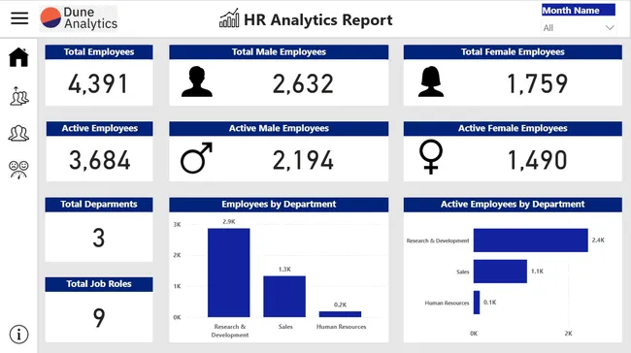Click the Total Deparments card header
The image size is (631, 353).
[99, 205]
